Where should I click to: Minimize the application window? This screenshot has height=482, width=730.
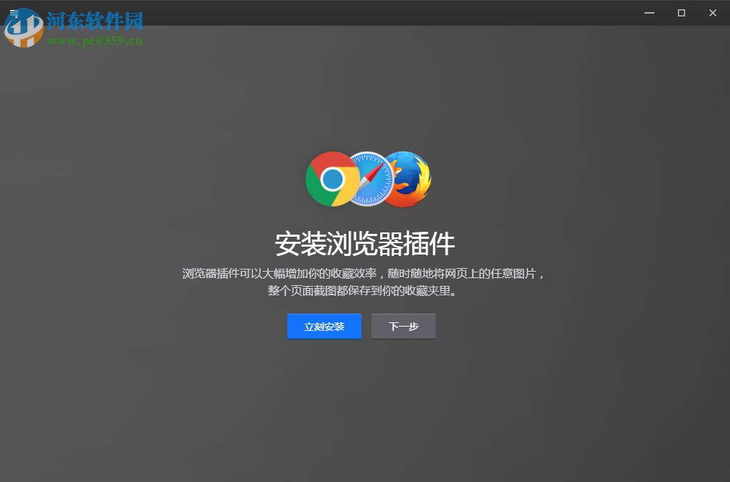click(x=648, y=13)
